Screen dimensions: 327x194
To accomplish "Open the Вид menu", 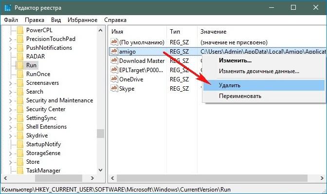I will pos(56,20).
